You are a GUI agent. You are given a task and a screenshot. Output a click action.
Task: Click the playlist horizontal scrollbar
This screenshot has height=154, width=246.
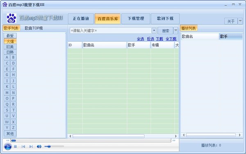pos(211,135)
